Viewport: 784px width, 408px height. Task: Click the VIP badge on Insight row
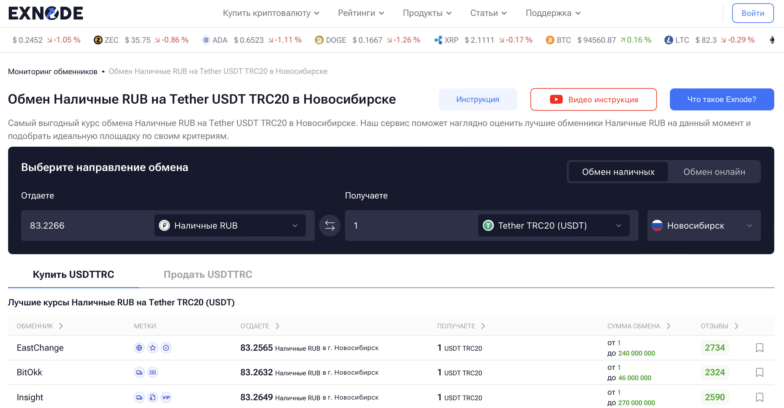[166, 397]
